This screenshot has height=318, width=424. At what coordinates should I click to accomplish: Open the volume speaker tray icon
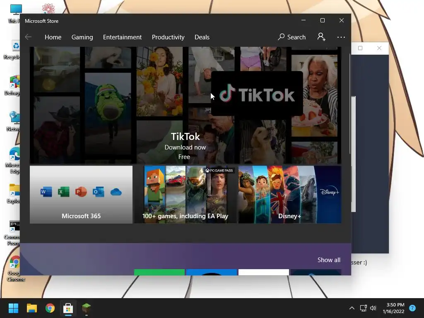click(x=373, y=308)
